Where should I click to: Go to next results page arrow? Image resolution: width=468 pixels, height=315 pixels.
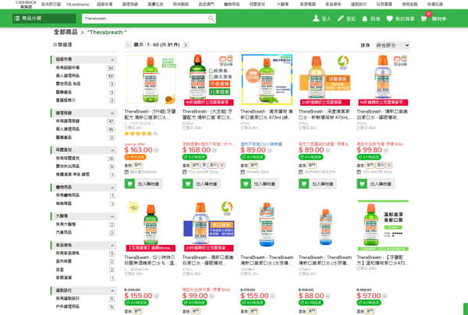186,45
